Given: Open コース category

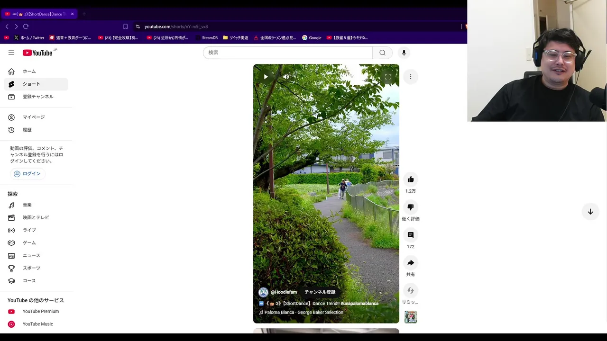Looking at the screenshot, I should (36, 281).
